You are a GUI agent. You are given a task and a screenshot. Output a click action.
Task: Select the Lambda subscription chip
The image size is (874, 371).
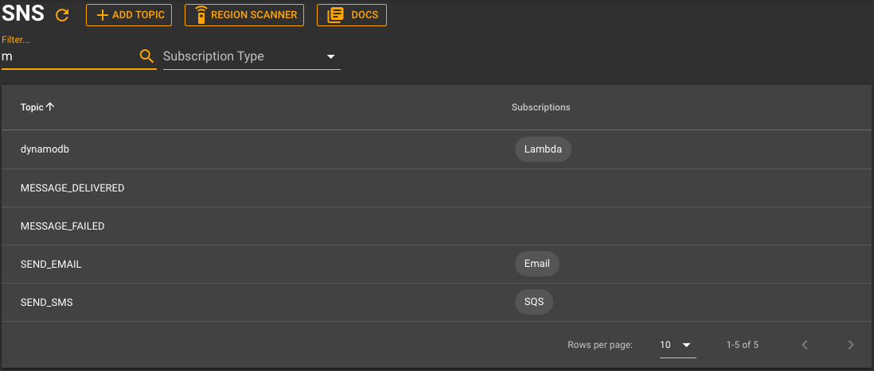(543, 149)
